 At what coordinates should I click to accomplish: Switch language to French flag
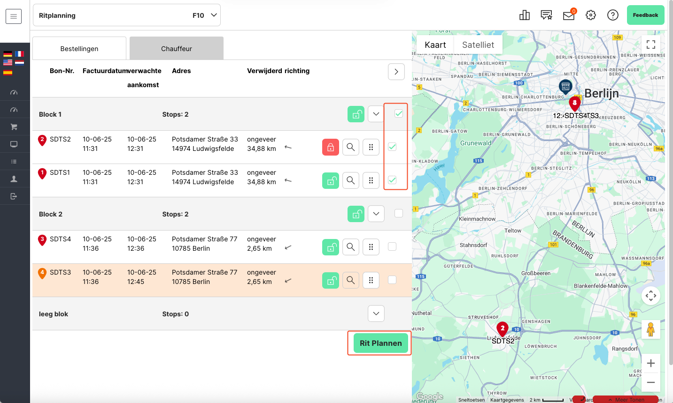tap(19, 54)
